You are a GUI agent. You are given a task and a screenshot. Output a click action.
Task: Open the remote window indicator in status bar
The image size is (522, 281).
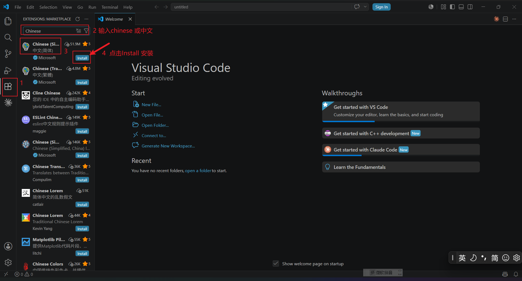point(6,274)
